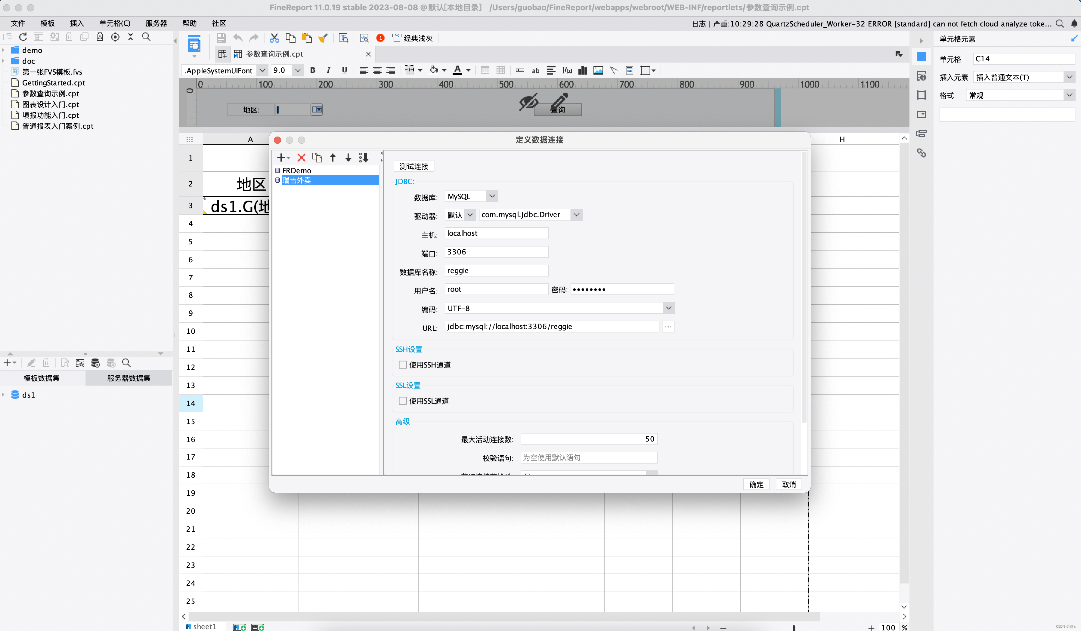Image resolution: width=1081 pixels, height=631 pixels.
Task: Open the 编码 UTF-8 dropdown
Action: point(668,308)
